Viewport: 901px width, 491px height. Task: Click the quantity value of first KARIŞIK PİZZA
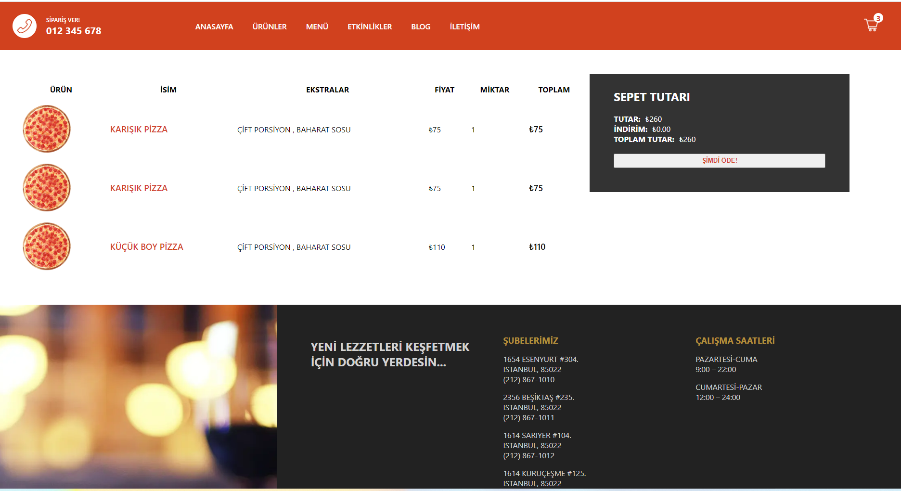[x=473, y=129]
